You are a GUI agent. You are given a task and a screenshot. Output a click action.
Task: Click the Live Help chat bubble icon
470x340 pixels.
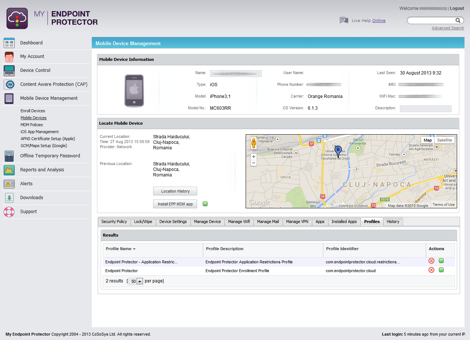point(344,20)
